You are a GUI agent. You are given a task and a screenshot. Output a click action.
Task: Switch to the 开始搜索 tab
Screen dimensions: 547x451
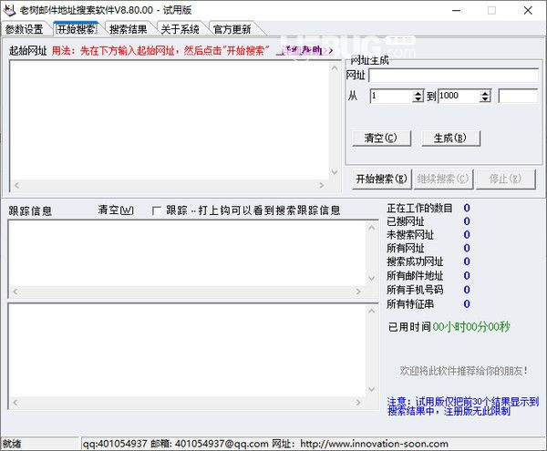point(77,29)
